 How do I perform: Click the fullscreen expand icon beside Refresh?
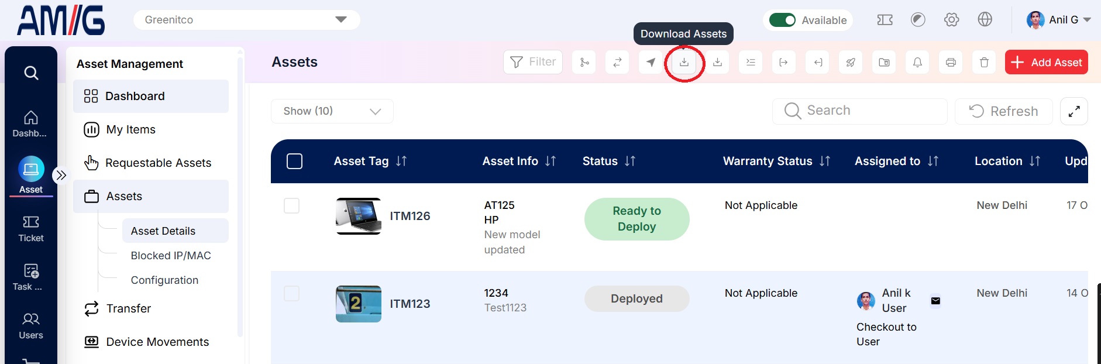tap(1074, 111)
